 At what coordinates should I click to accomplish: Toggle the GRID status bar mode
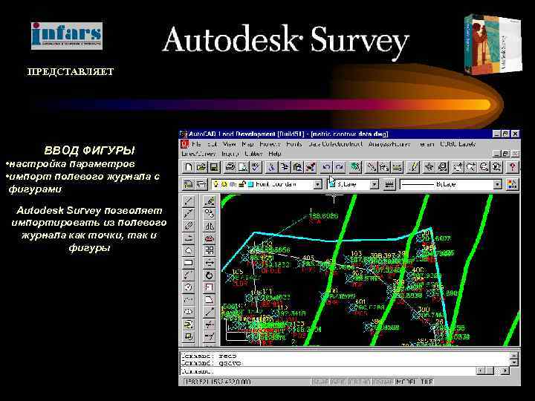[338, 382]
